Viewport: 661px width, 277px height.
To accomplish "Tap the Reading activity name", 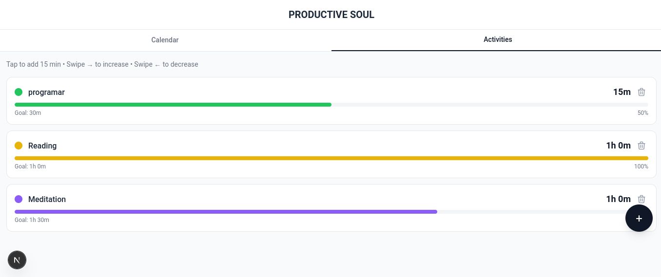I will click(x=42, y=146).
